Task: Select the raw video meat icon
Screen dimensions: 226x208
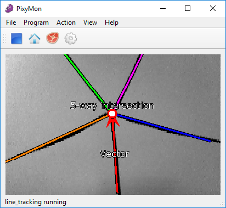Action: 53,38
